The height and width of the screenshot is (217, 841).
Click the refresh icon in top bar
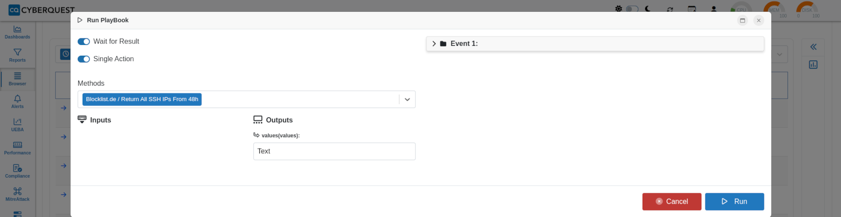(670, 9)
